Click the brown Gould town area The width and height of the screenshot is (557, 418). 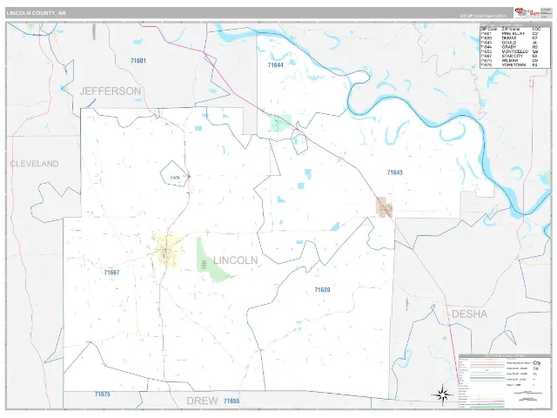(x=383, y=207)
